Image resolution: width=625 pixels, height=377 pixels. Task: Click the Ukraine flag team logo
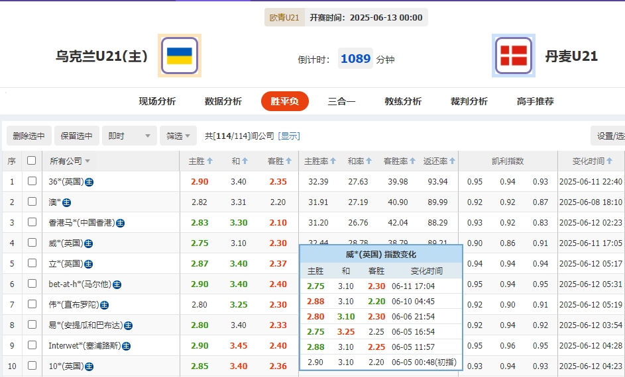179,56
